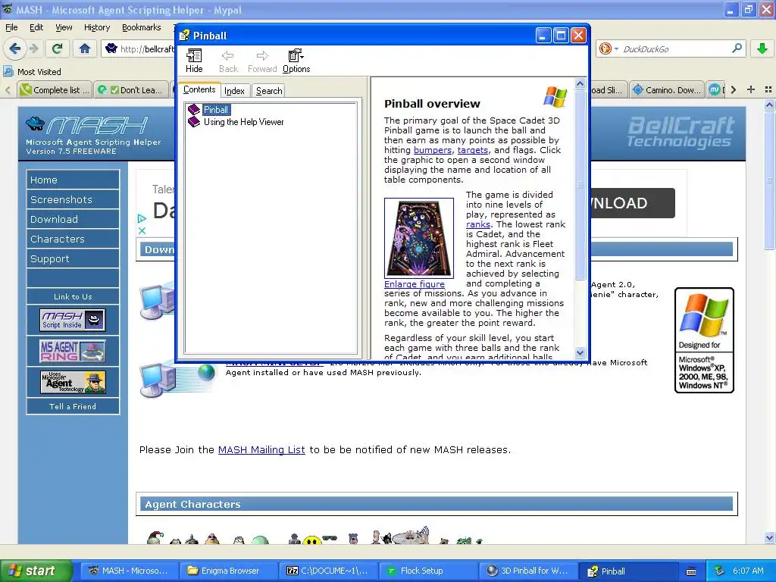Open the History menu in Mypal

(x=96, y=27)
